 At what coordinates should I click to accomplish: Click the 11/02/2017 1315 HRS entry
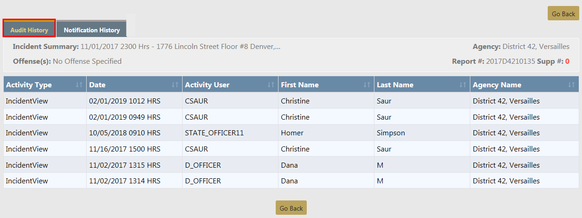pos(125,165)
